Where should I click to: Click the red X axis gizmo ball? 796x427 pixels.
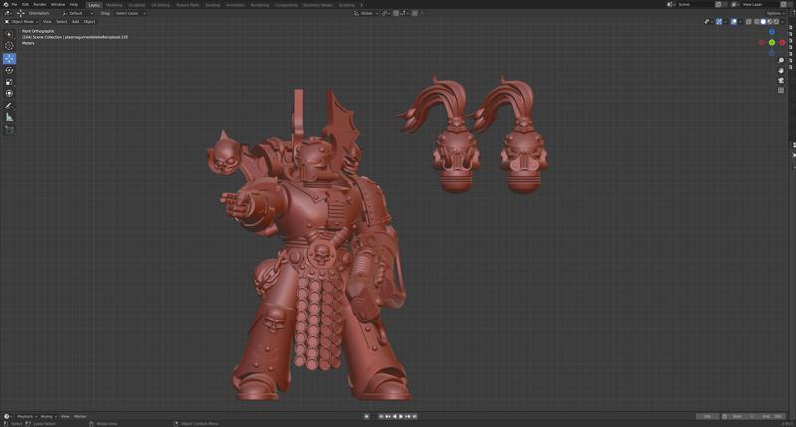(782, 43)
